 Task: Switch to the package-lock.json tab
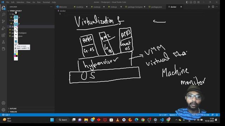[x=135, y=7]
